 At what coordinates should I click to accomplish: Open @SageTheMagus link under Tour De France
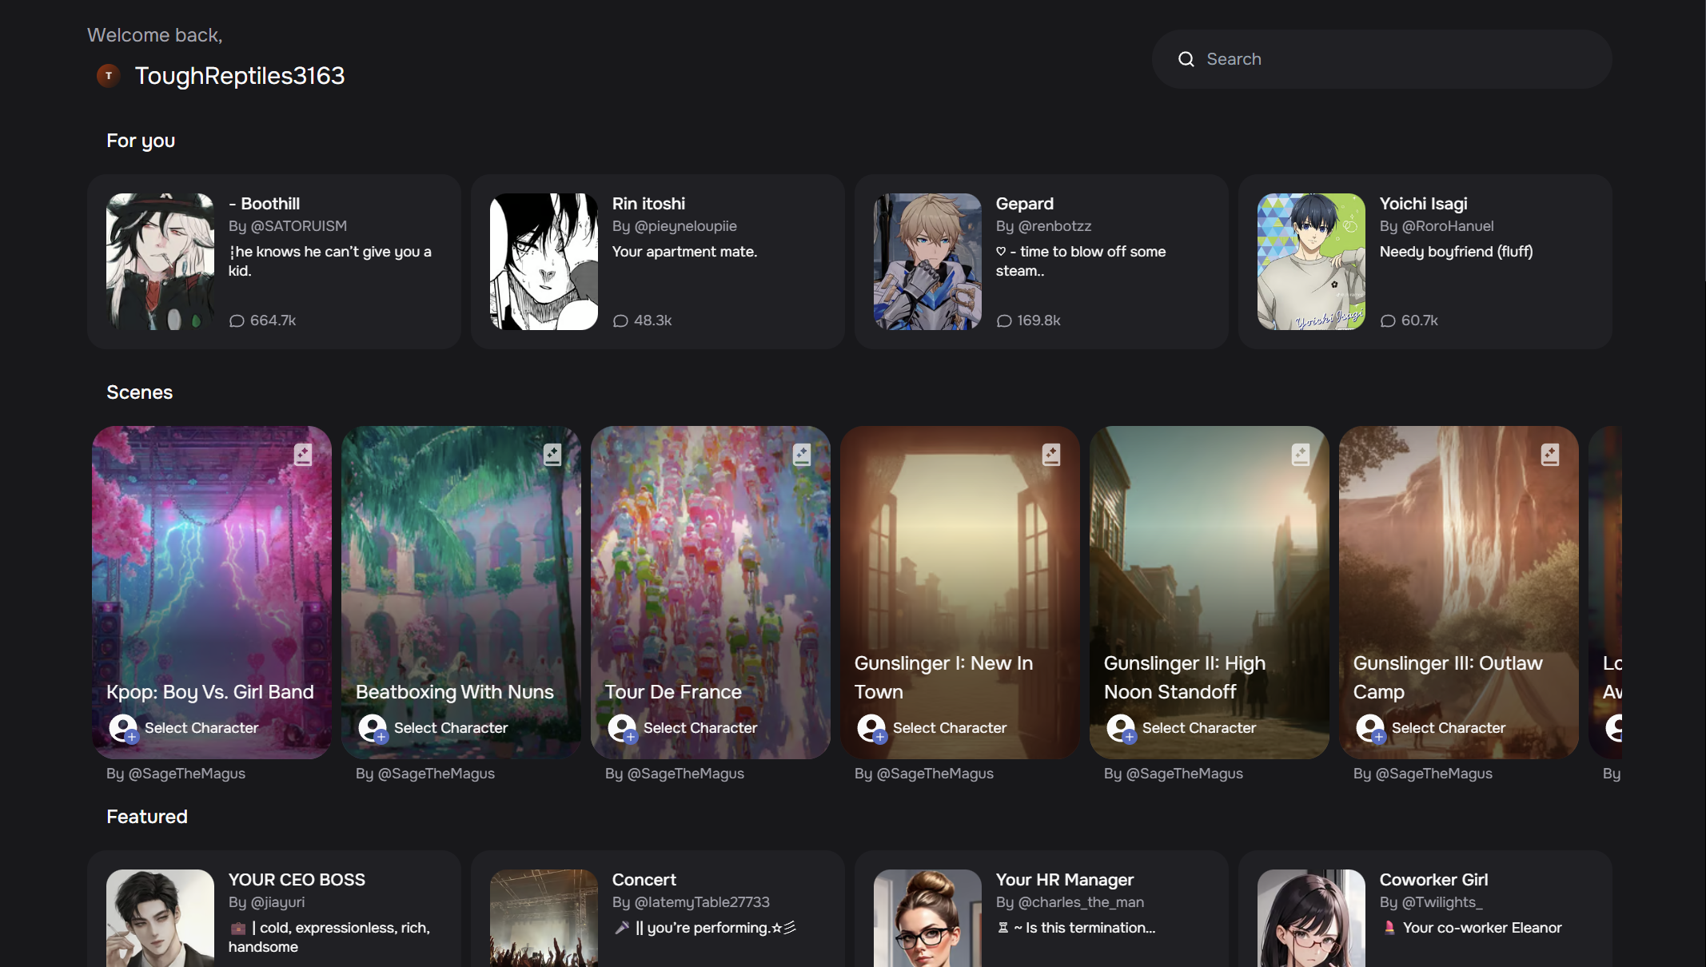tap(686, 774)
